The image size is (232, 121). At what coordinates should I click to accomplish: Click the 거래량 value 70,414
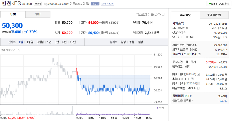pyautogui.click(x=147, y=23)
